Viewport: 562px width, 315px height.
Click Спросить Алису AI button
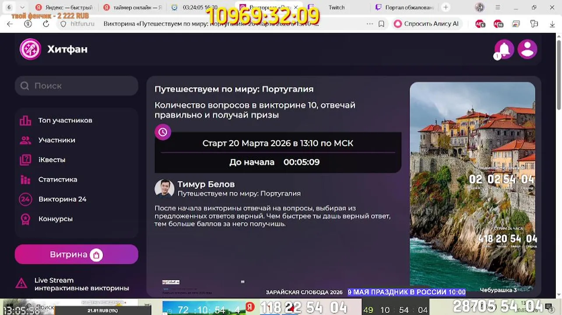427,24
